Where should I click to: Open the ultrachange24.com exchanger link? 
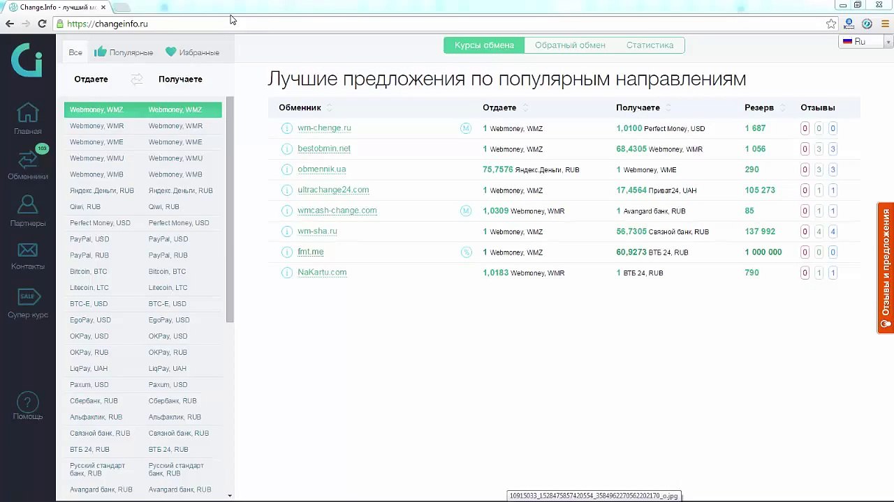[333, 190]
